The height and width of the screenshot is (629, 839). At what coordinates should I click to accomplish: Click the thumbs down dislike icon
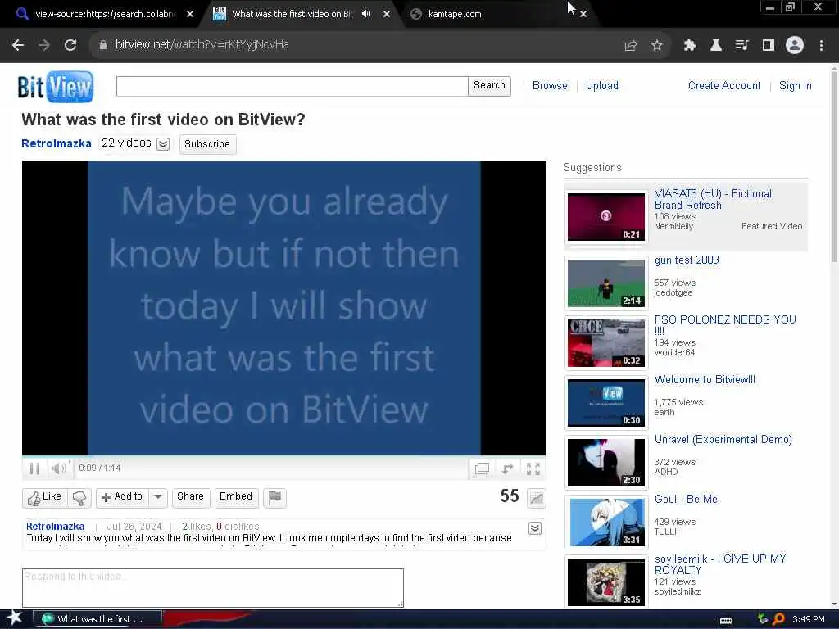79,497
